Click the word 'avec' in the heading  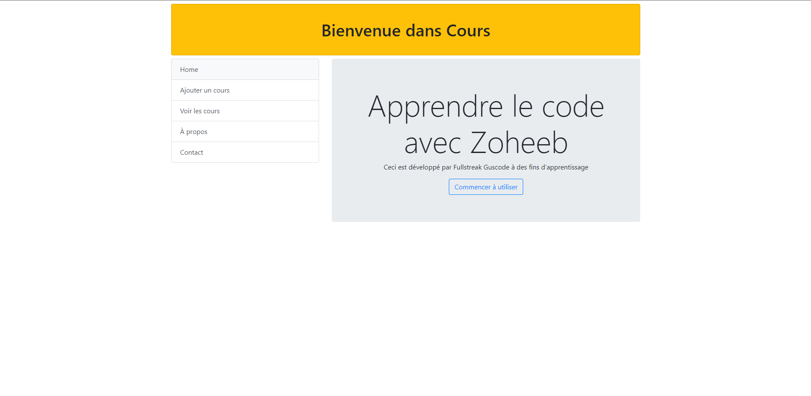point(432,143)
